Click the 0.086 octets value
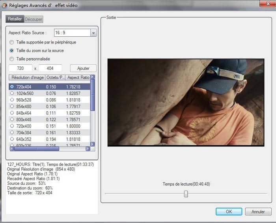Image resolution: width=276 pixels, height=223 pixels. tap(51, 100)
